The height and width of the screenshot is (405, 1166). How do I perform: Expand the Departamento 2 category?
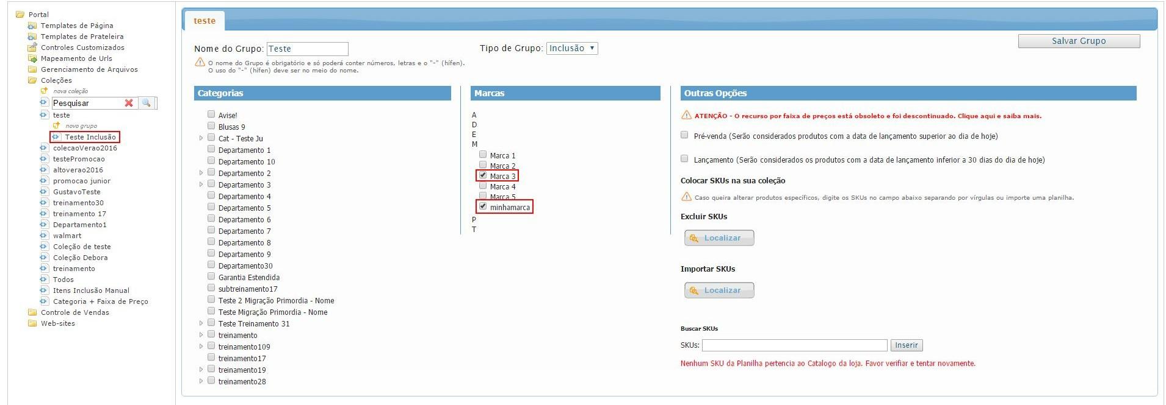tap(201, 173)
